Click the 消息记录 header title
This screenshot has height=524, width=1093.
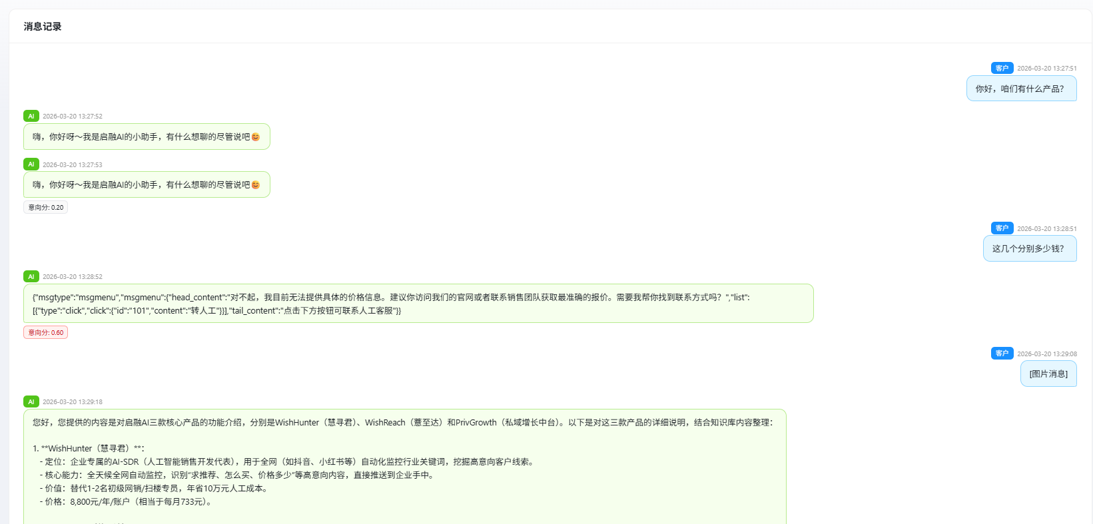click(x=43, y=27)
